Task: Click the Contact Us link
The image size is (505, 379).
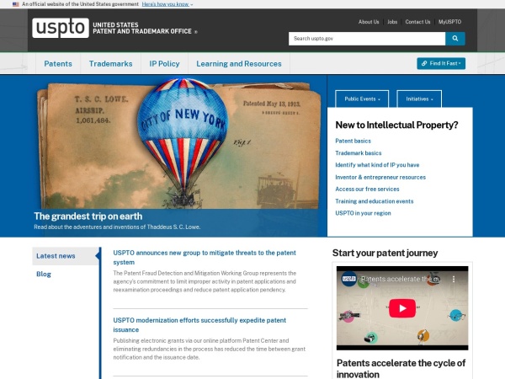Action: click(417, 22)
